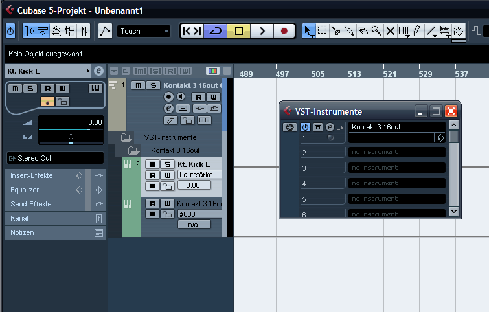Go to previous marker

click(x=186, y=31)
